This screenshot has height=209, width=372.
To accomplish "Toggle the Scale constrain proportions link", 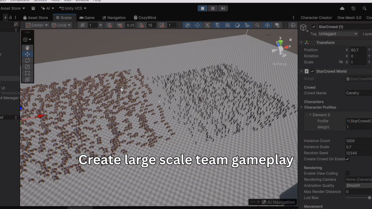I will pos(341,62).
